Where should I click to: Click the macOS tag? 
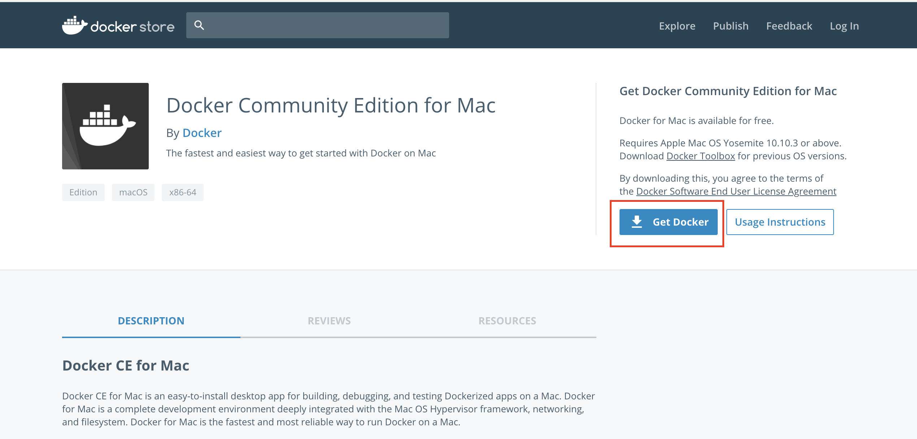click(133, 192)
